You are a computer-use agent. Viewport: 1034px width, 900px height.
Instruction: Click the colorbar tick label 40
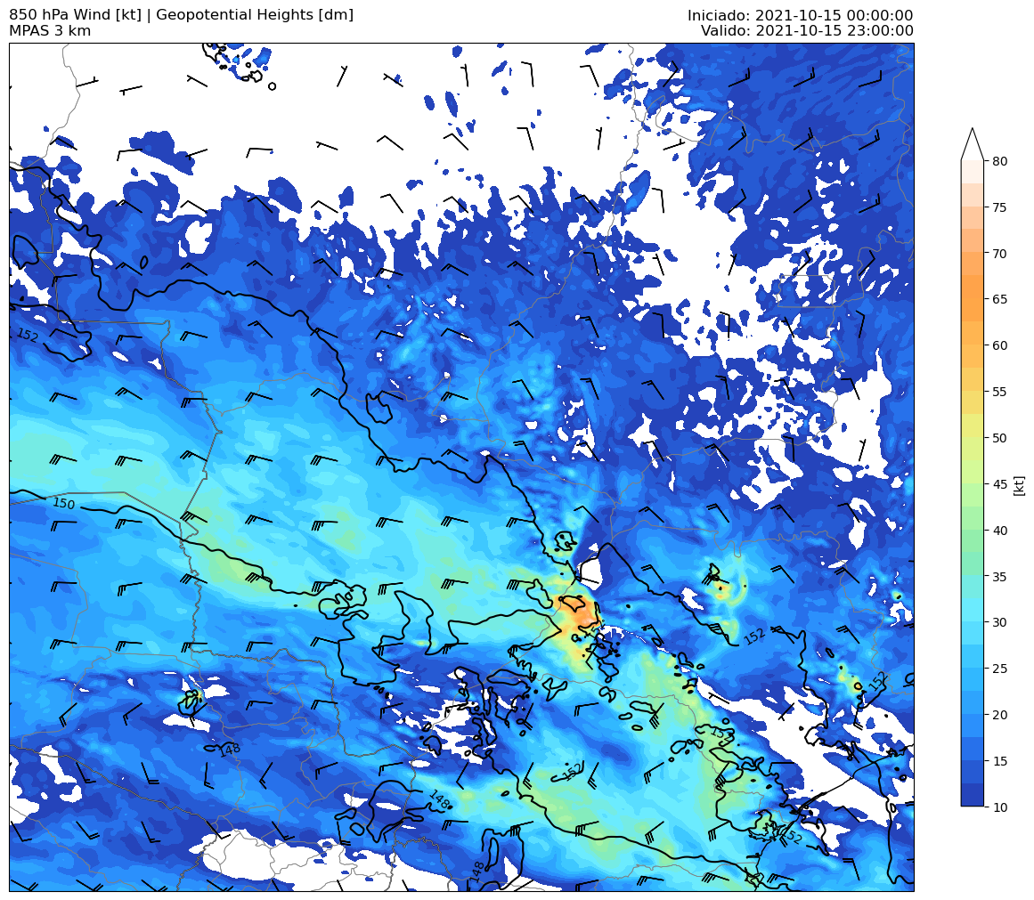[x=999, y=530]
